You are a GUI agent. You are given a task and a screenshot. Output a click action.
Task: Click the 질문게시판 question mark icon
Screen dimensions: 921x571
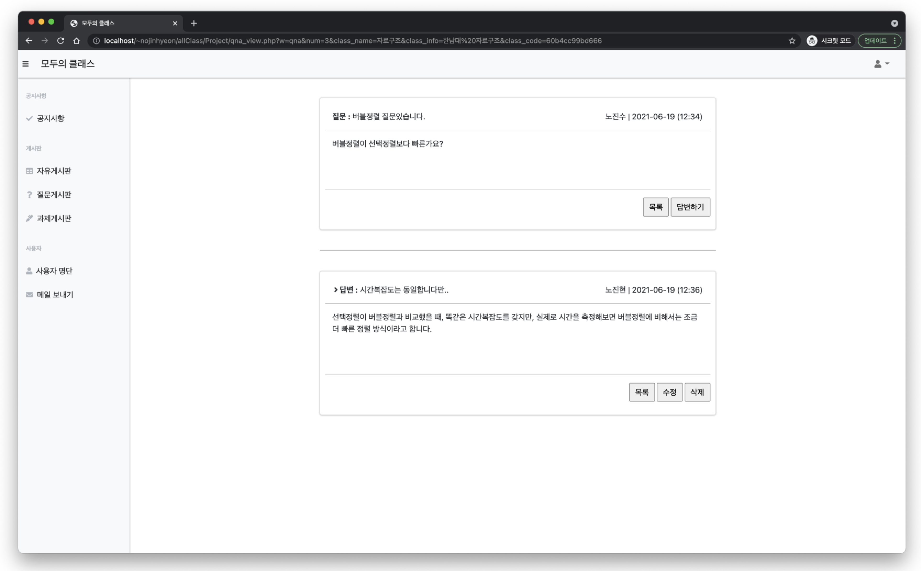click(29, 194)
